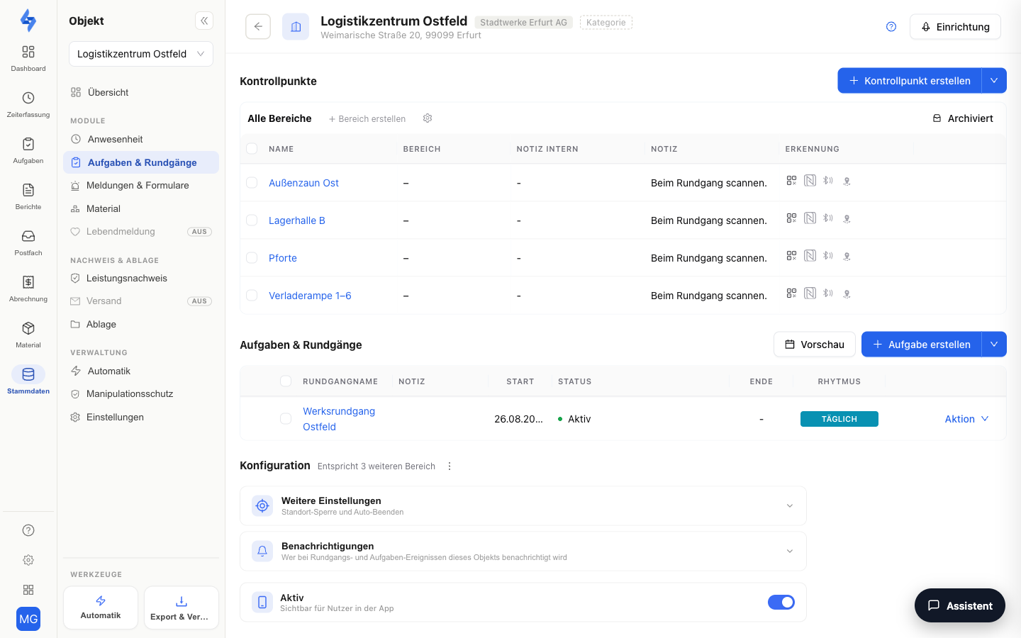Open Anwesenheit module
1021x638 pixels.
tap(141, 139)
